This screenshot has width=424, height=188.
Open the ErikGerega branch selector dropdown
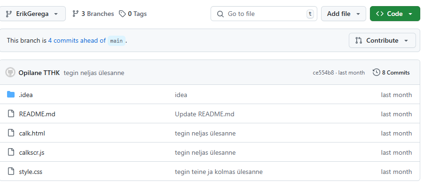(x=32, y=14)
